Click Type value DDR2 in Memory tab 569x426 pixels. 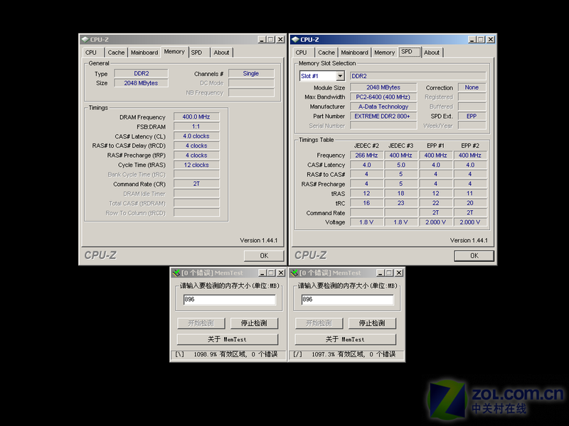141,74
